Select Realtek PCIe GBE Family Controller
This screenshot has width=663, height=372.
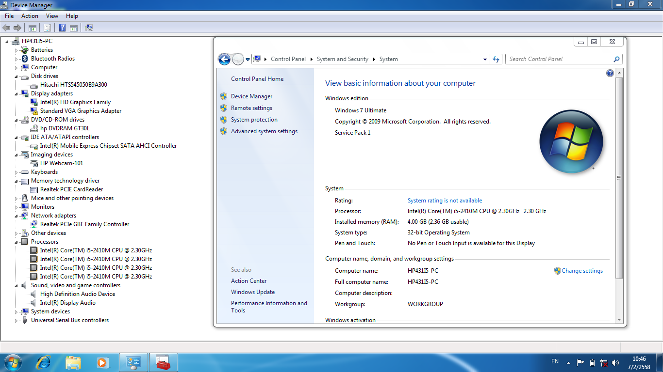coord(84,224)
